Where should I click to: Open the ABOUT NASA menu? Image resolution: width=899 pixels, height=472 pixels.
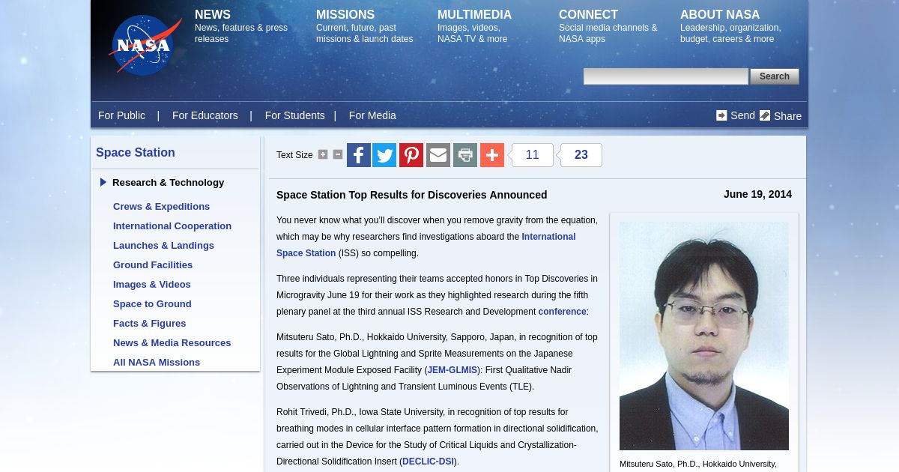[x=720, y=15]
